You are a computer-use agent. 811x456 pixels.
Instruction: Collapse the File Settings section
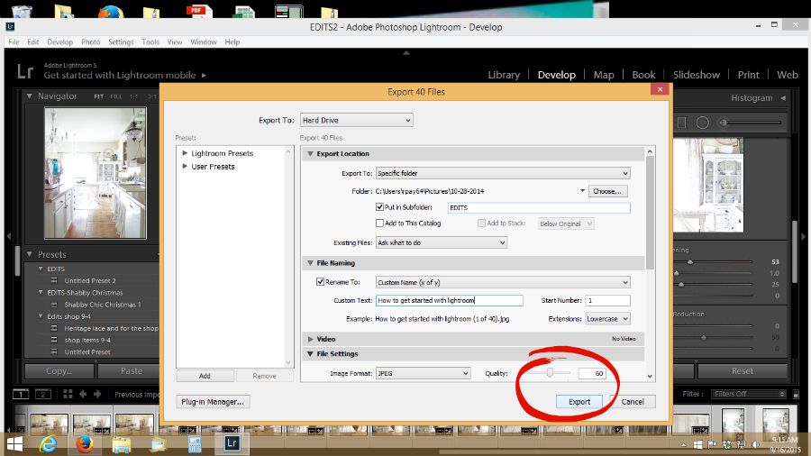pyautogui.click(x=310, y=353)
